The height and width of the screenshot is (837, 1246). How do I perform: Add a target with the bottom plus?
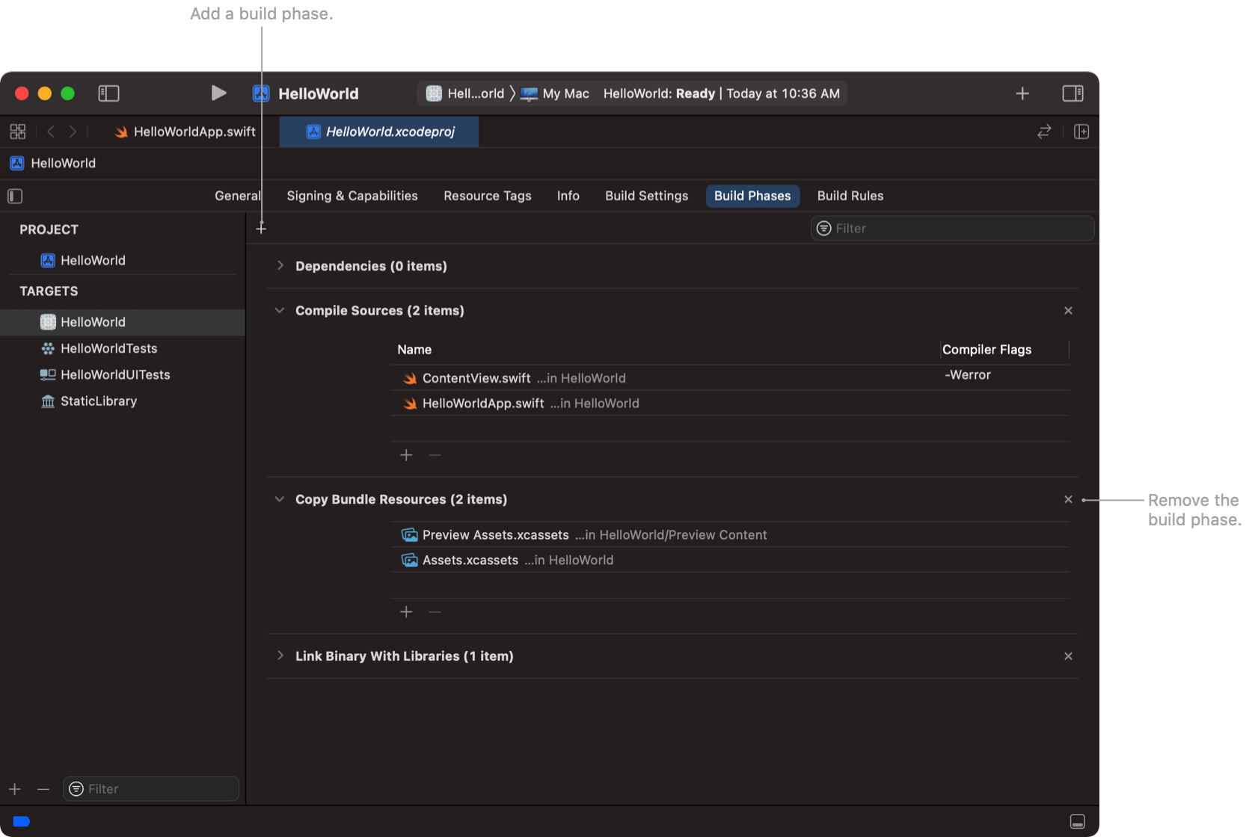tap(15, 789)
